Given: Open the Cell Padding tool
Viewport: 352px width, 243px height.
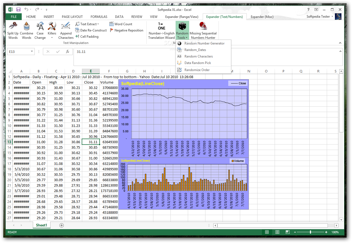Looking at the screenshot, I should 87,37.
